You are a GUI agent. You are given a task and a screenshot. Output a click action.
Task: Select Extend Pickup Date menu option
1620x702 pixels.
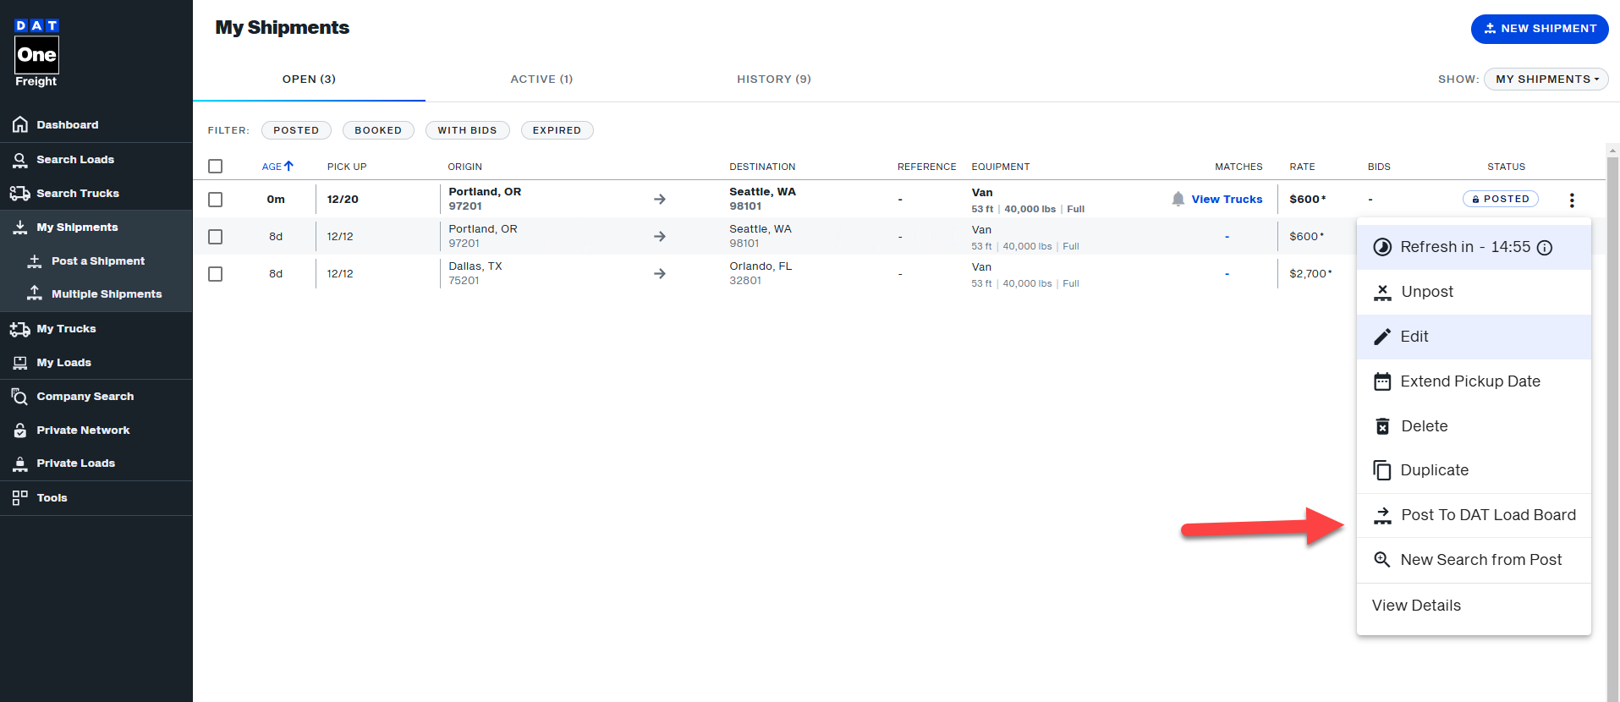1474,381
